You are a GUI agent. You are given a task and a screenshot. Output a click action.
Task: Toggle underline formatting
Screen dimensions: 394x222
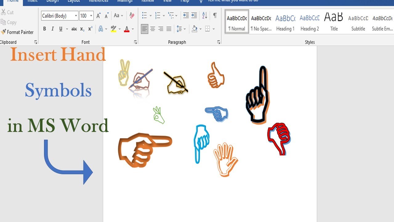pyautogui.click(x=61, y=29)
